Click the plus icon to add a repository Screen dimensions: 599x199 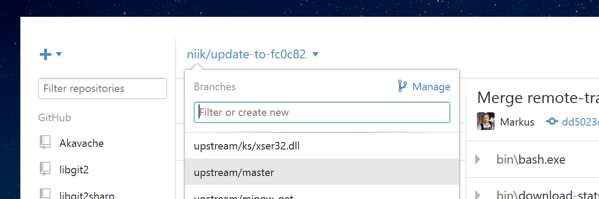point(46,54)
